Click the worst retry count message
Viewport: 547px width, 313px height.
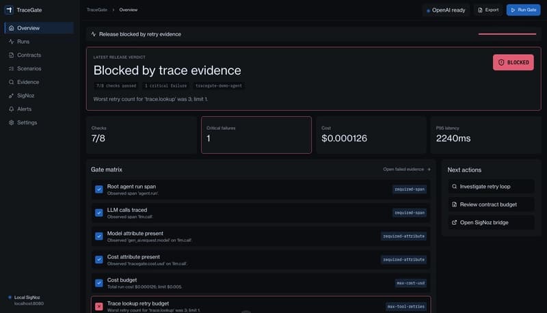pyautogui.click(x=150, y=99)
